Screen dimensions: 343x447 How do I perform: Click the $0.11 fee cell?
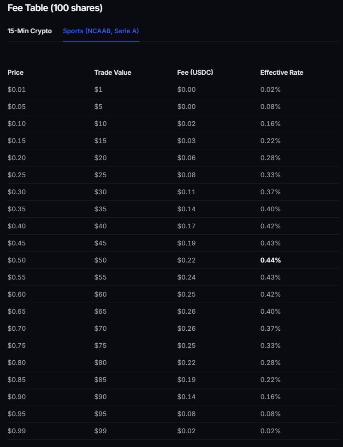coord(186,192)
